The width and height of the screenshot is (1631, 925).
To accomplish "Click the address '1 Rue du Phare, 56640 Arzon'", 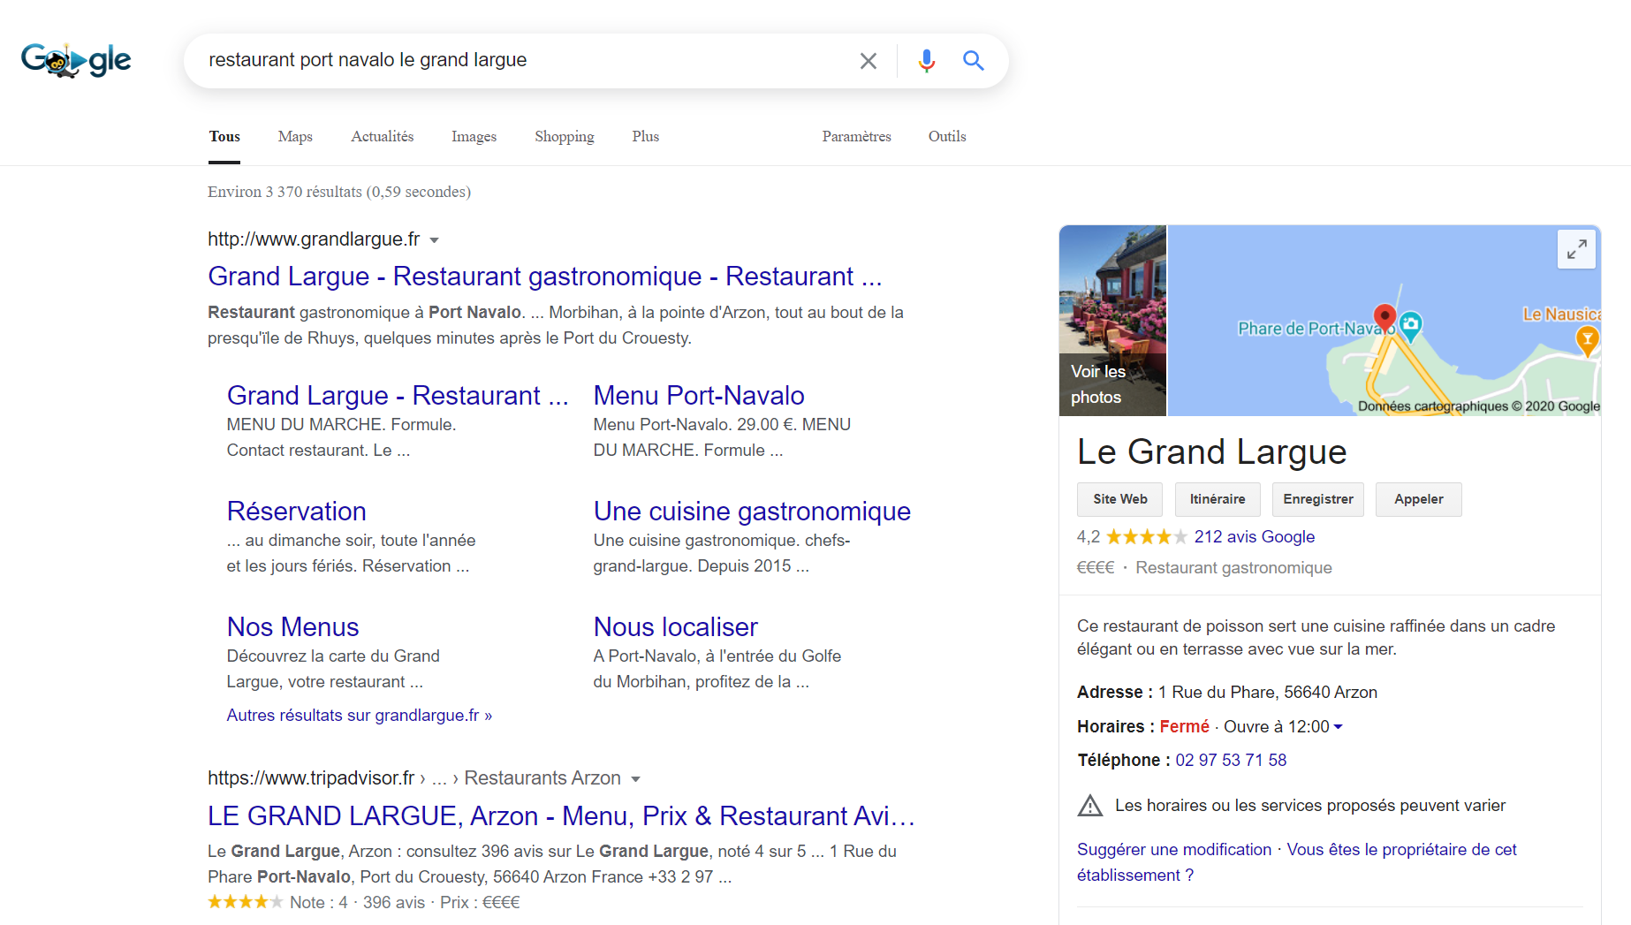I will coord(1268,692).
